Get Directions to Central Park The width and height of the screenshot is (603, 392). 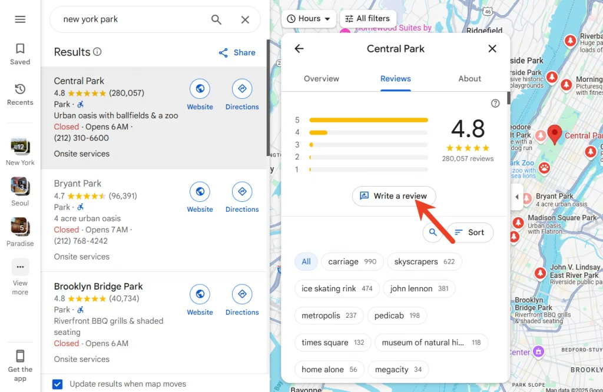(x=242, y=89)
